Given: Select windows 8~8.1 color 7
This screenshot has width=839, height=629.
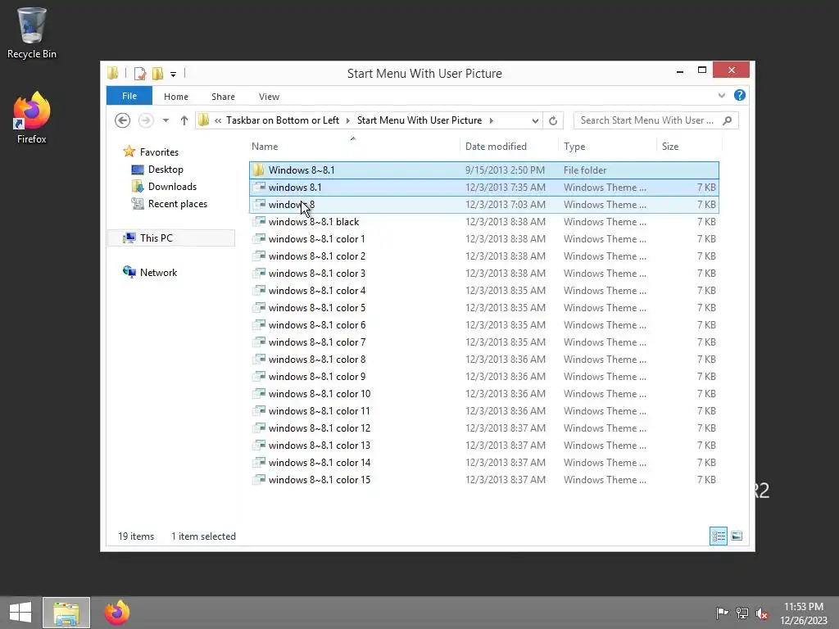Looking at the screenshot, I should pos(484,342).
